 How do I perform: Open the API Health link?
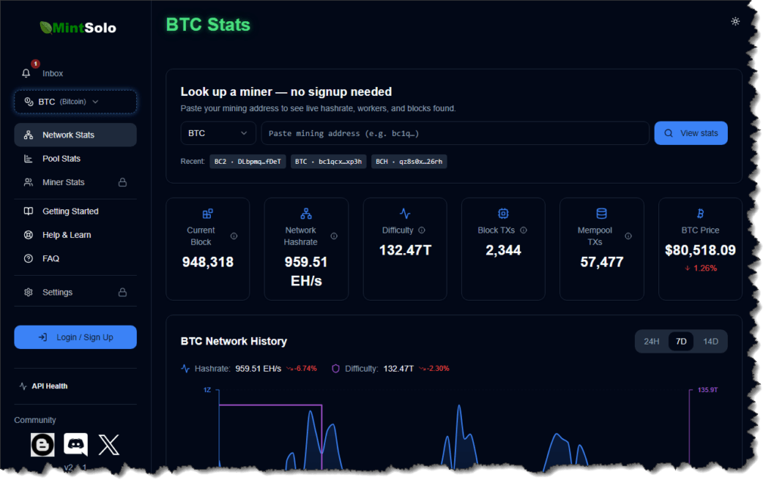click(x=49, y=386)
